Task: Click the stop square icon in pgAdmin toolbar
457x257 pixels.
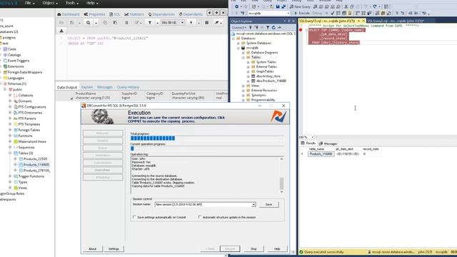Action: [x=207, y=23]
